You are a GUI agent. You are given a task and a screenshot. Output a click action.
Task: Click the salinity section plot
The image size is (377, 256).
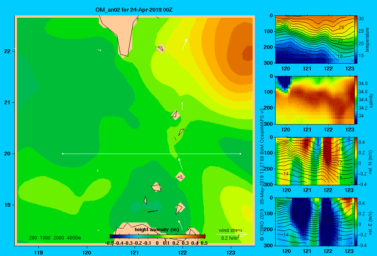(x=315, y=100)
